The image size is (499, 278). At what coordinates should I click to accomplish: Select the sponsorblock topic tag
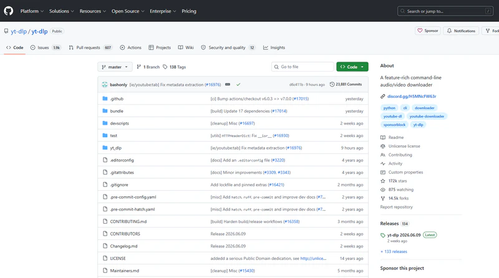click(x=394, y=125)
